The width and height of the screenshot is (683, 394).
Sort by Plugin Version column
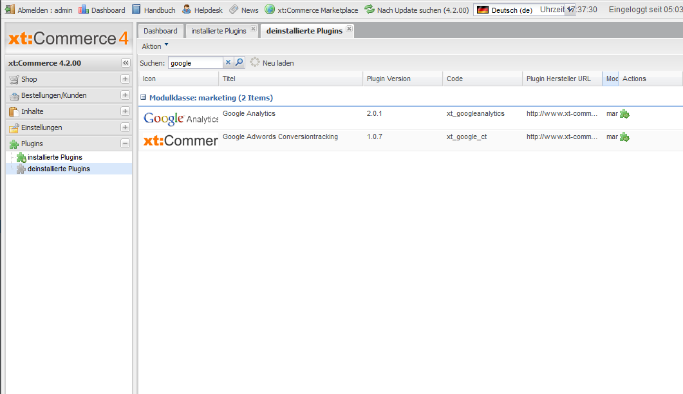[403, 79]
